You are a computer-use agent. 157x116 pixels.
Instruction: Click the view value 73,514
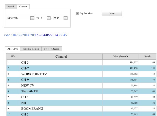[x=134, y=86]
